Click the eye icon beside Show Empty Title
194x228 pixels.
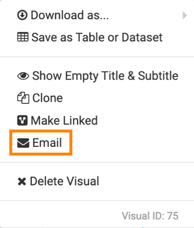point(23,76)
